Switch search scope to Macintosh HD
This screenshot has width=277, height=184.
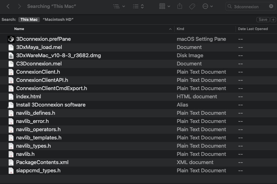coord(58,20)
